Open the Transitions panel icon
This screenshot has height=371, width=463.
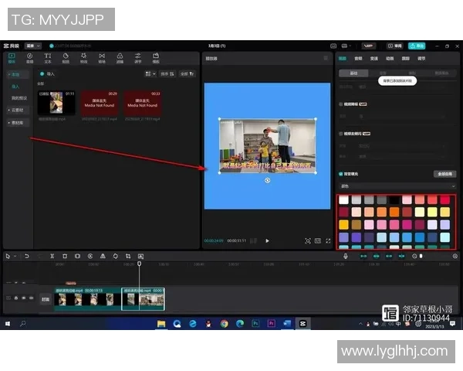pos(102,57)
